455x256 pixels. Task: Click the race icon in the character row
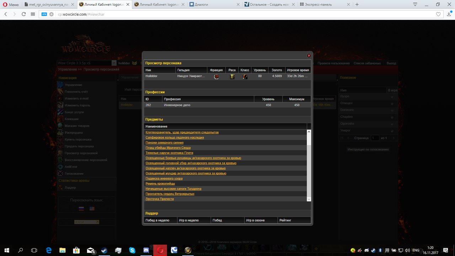pos(232,76)
